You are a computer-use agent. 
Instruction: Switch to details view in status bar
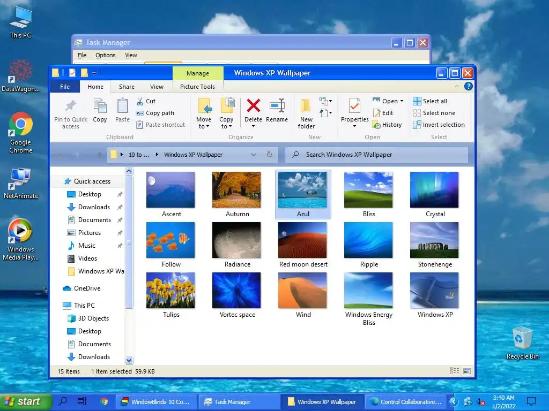pyautogui.click(x=455, y=371)
